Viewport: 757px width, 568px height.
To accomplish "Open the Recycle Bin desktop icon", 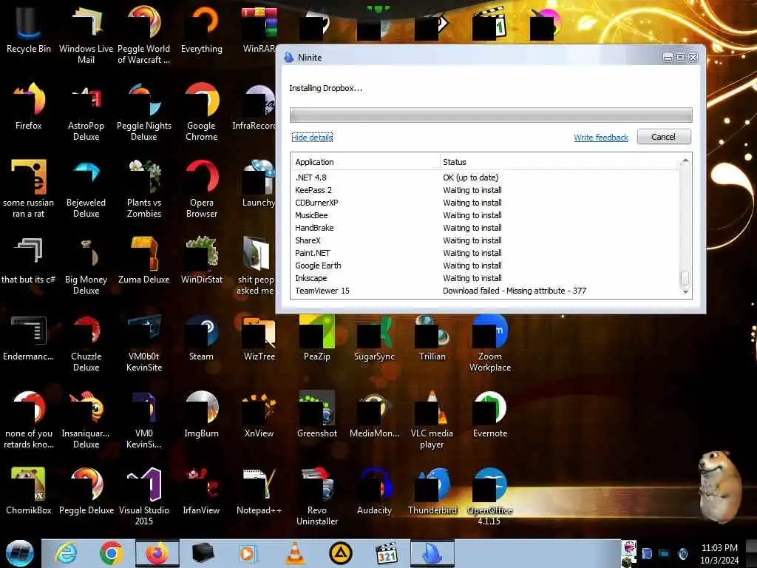I will pyautogui.click(x=29, y=30).
